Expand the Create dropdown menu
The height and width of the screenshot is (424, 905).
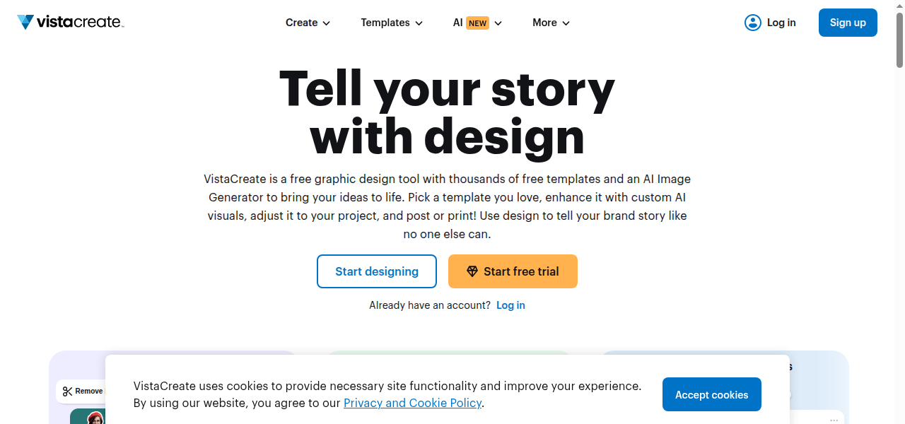[x=308, y=23]
